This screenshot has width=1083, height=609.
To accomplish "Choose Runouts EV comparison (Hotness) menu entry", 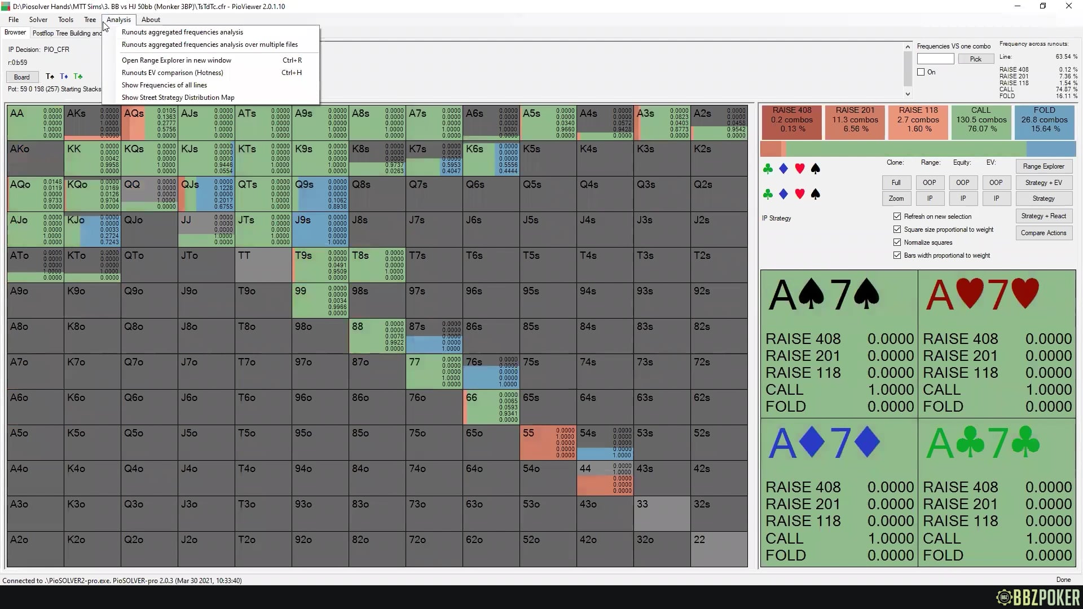I will pyautogui.click(x=172, y=73).
